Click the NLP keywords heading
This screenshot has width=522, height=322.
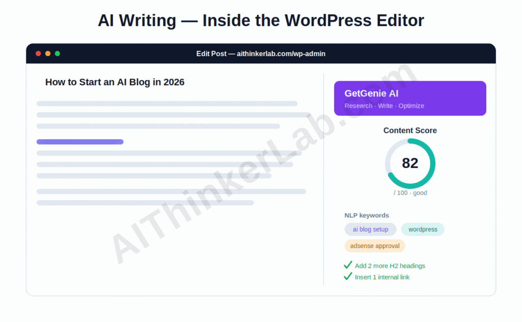point(367,215)
